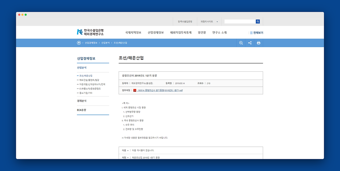Click 조선/해운산업 in the breadcrumb

tap(120, 43)
